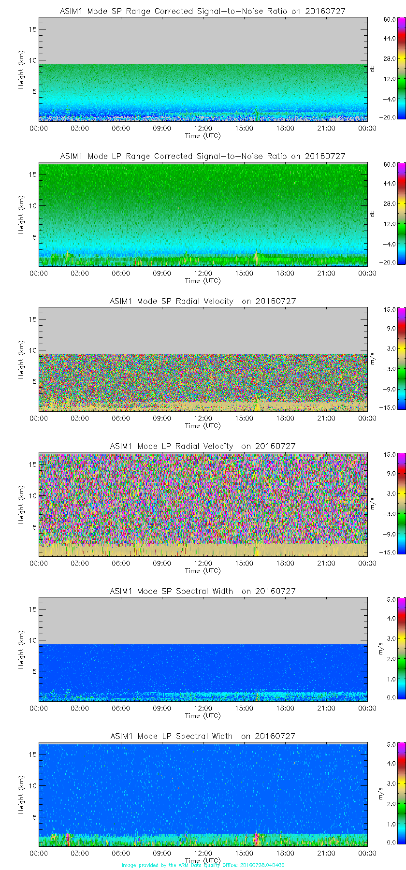Click the 09:00 tick label under LP Signal-to-Noise plot
The height and width of the screenshot is (870, 406).
coord(162,273)
